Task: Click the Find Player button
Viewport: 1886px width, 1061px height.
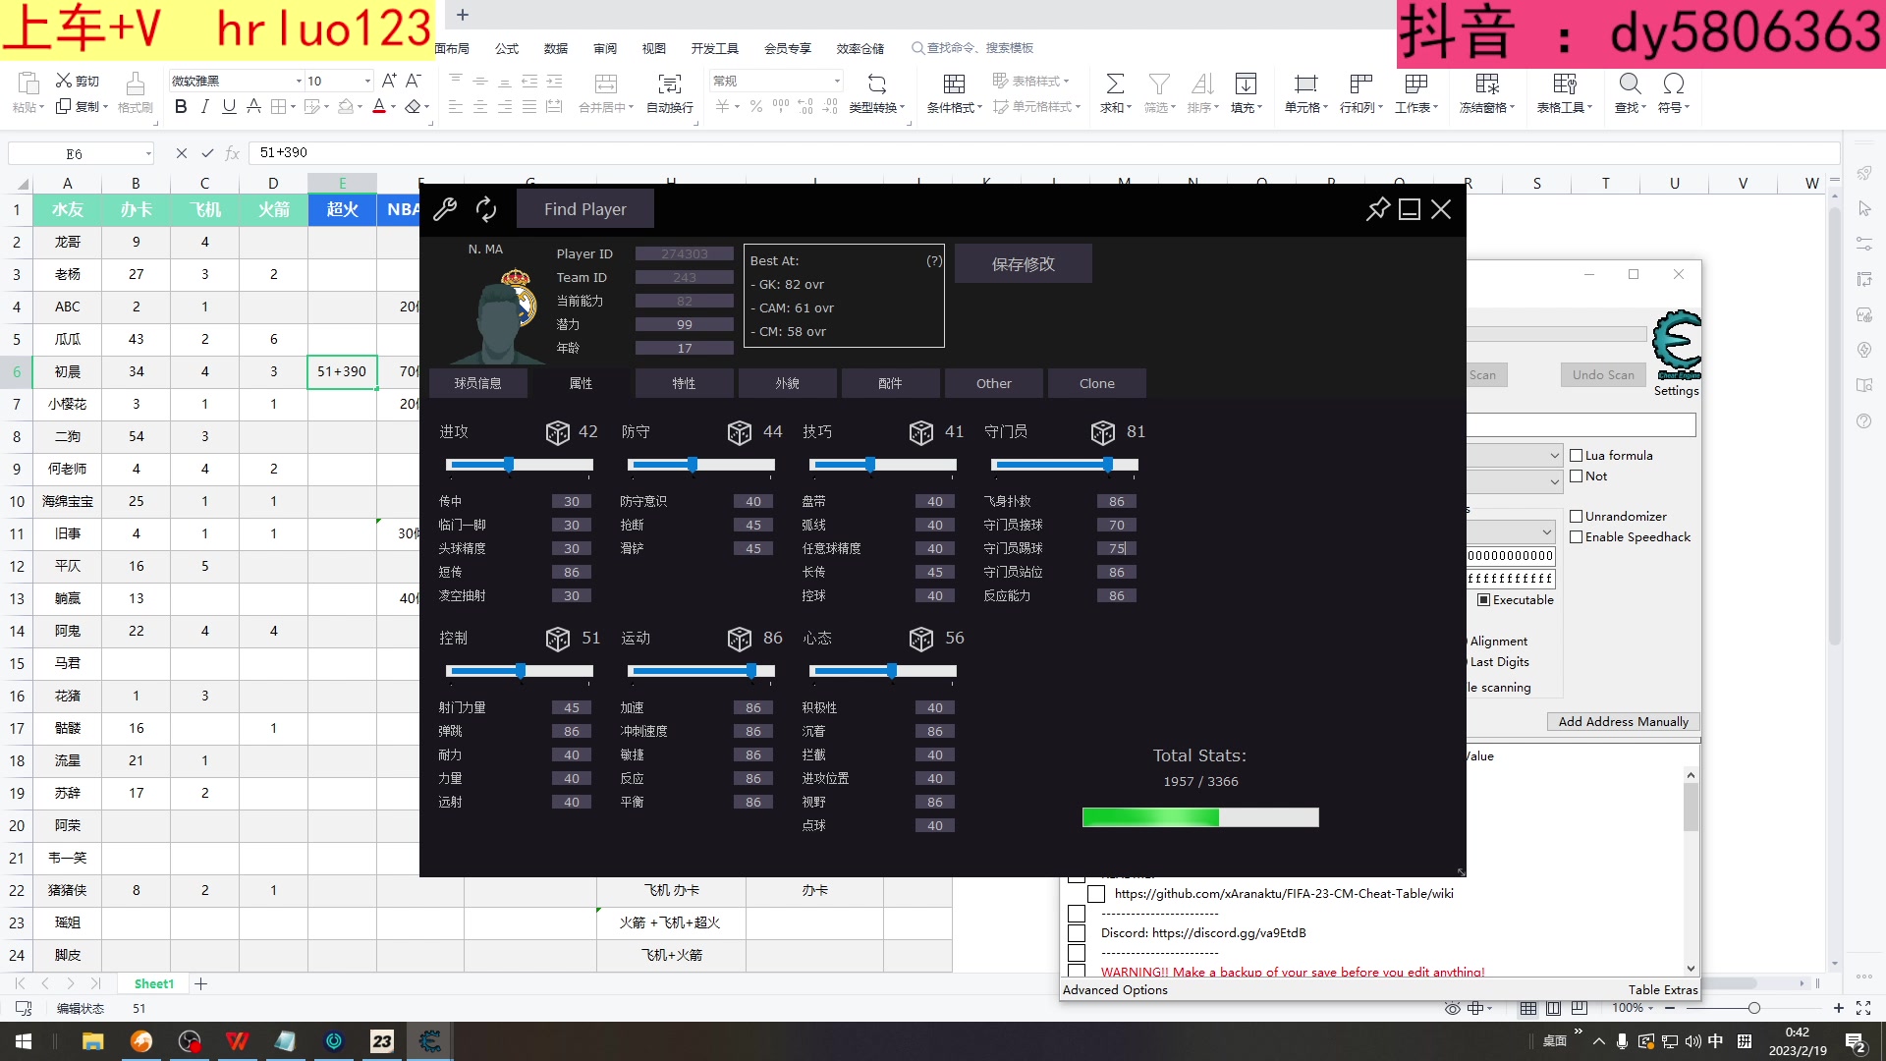Action: tap(585, 209)
